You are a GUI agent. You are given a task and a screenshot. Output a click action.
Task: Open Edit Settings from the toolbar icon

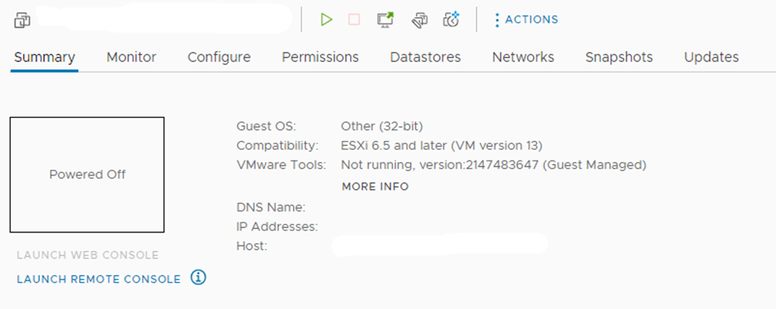tap(419, 21)
